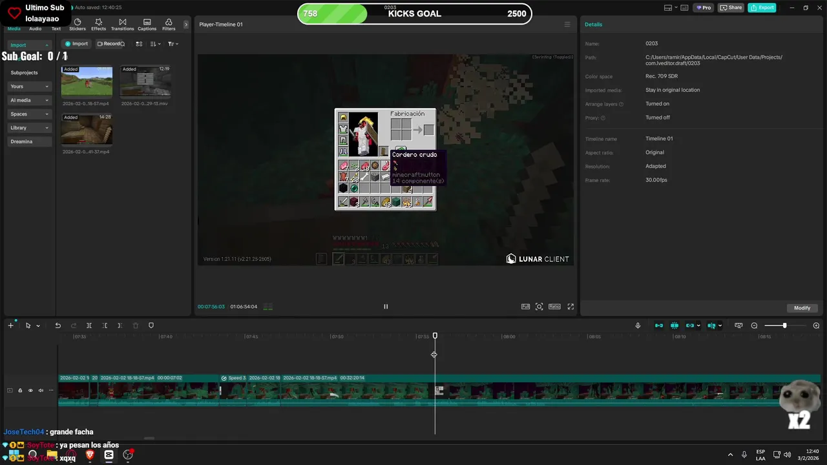827x465 pixels.
Task: Click the Import button with plus icon
Action: tap(76, 44)
